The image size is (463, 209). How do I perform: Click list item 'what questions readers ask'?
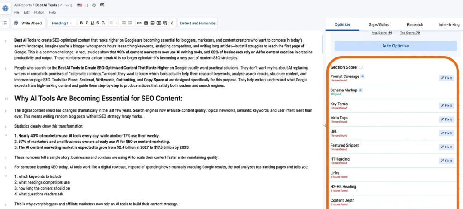pos(39,194)
